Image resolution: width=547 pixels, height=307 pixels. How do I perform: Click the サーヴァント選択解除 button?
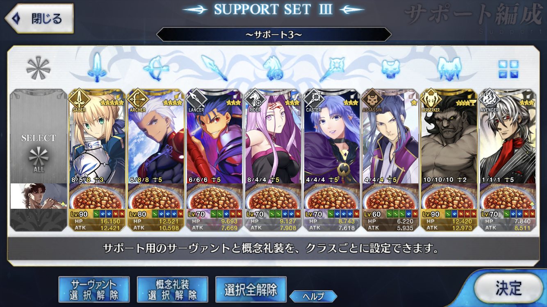(94, 289)
